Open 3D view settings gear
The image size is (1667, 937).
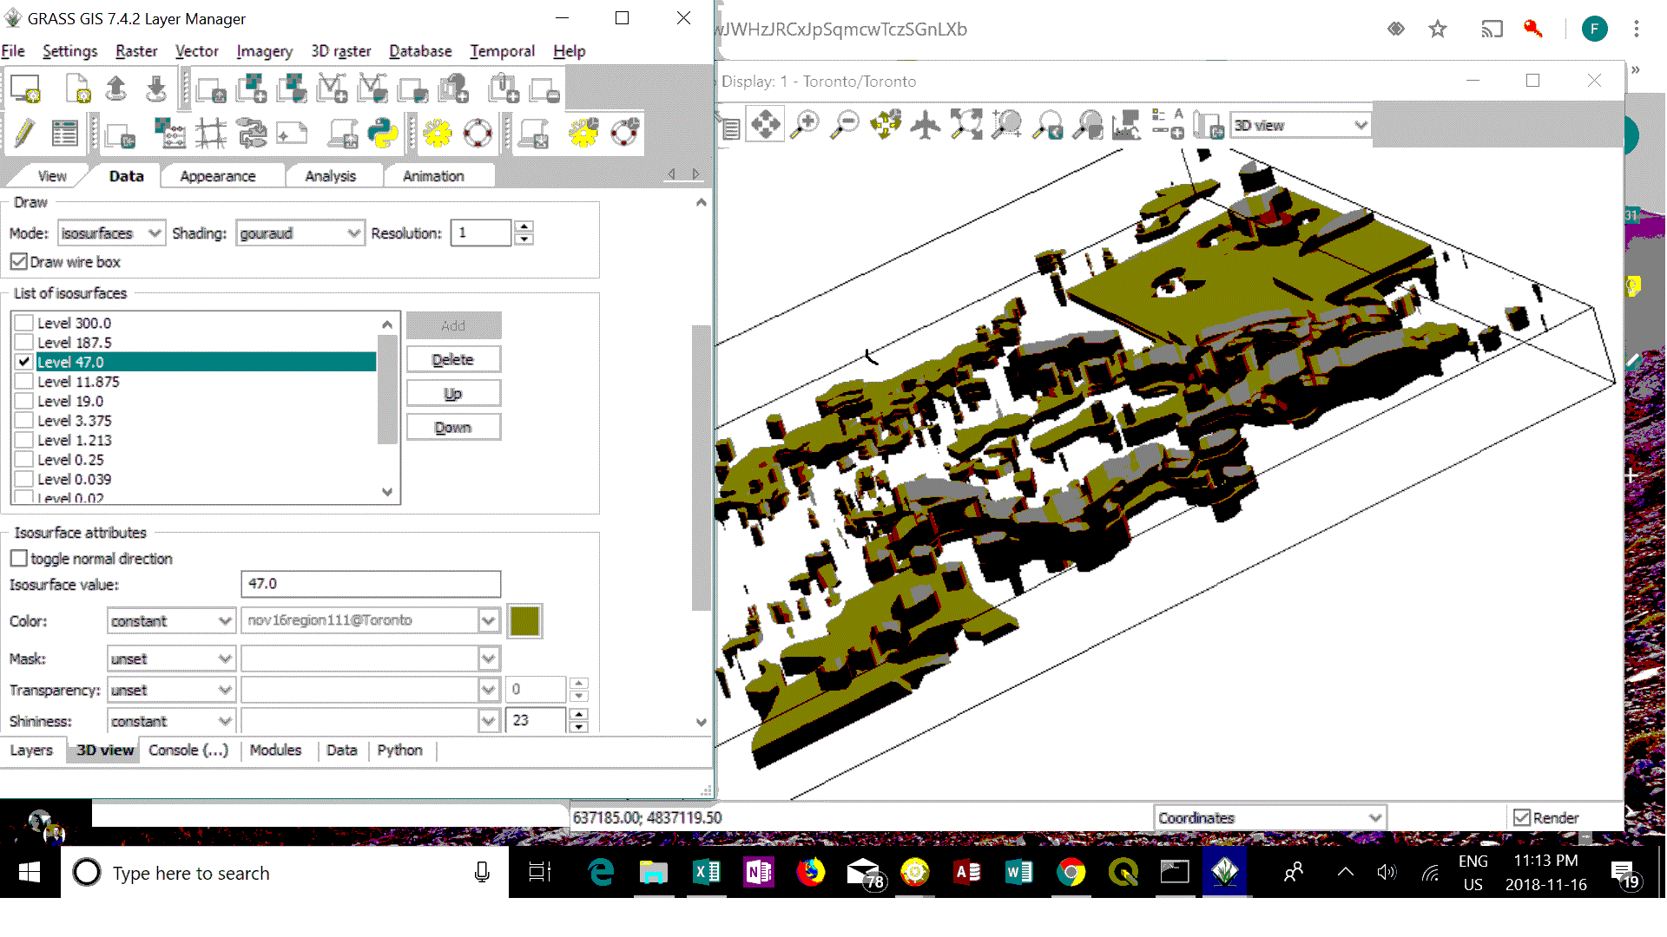click(x=583, y=134)
